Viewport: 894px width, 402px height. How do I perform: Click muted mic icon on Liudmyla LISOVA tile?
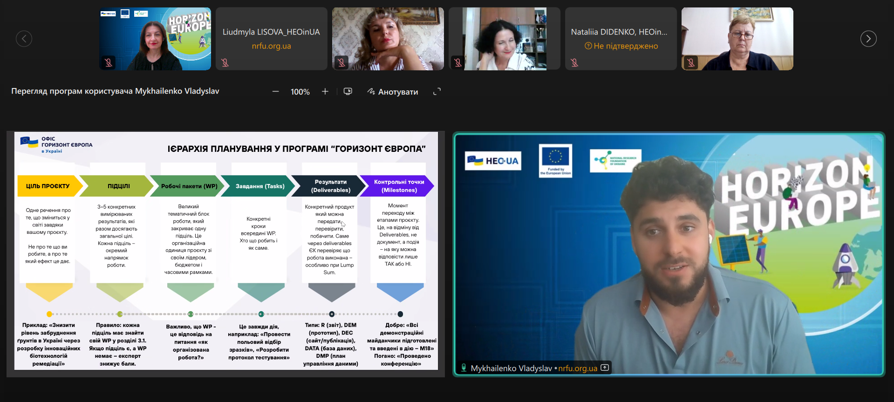click(x=225, y=62)
